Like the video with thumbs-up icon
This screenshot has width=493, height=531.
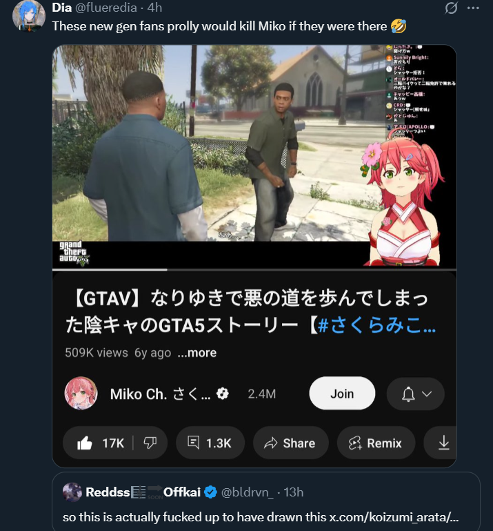click(85, 443)
